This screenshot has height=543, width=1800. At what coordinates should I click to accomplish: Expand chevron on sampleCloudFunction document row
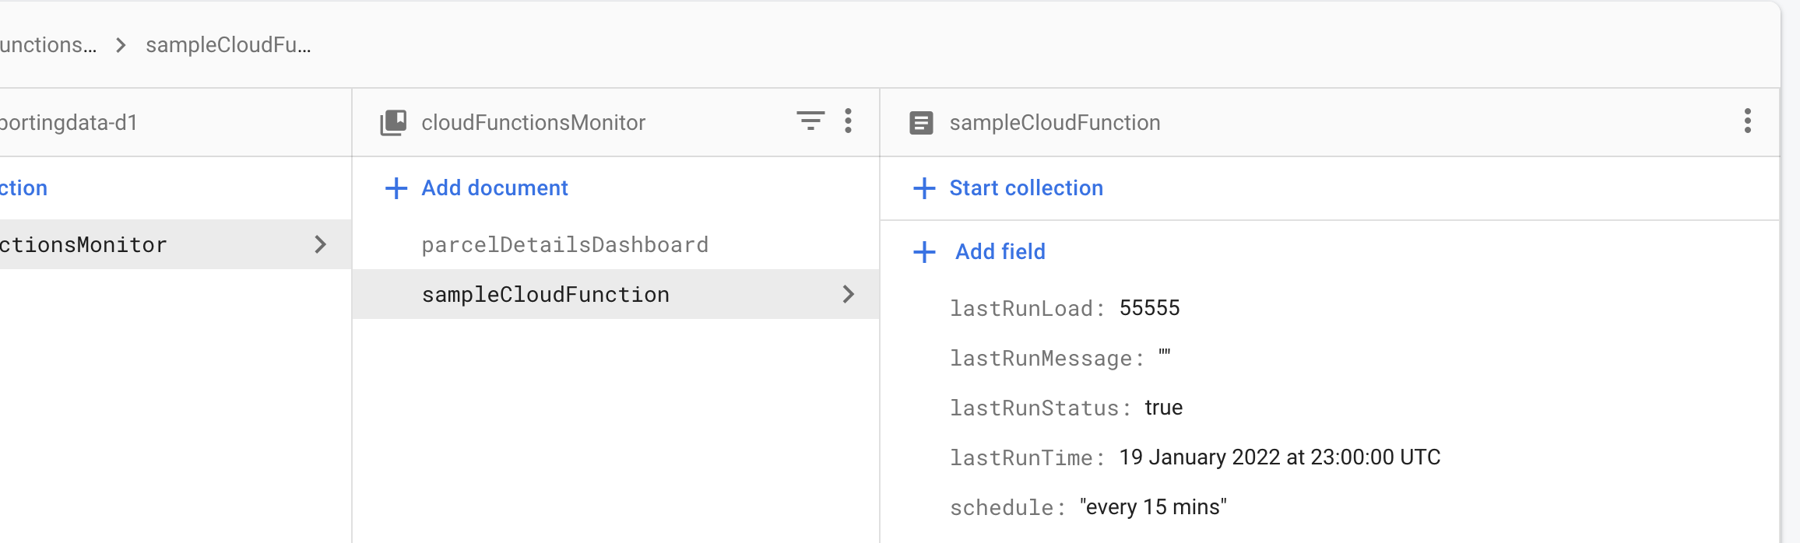pos(849,294)
